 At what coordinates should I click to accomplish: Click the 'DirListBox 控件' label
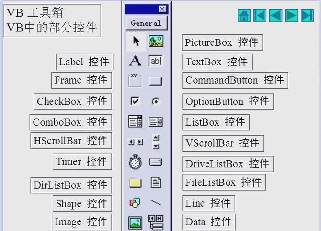click(x=71, y=185)
